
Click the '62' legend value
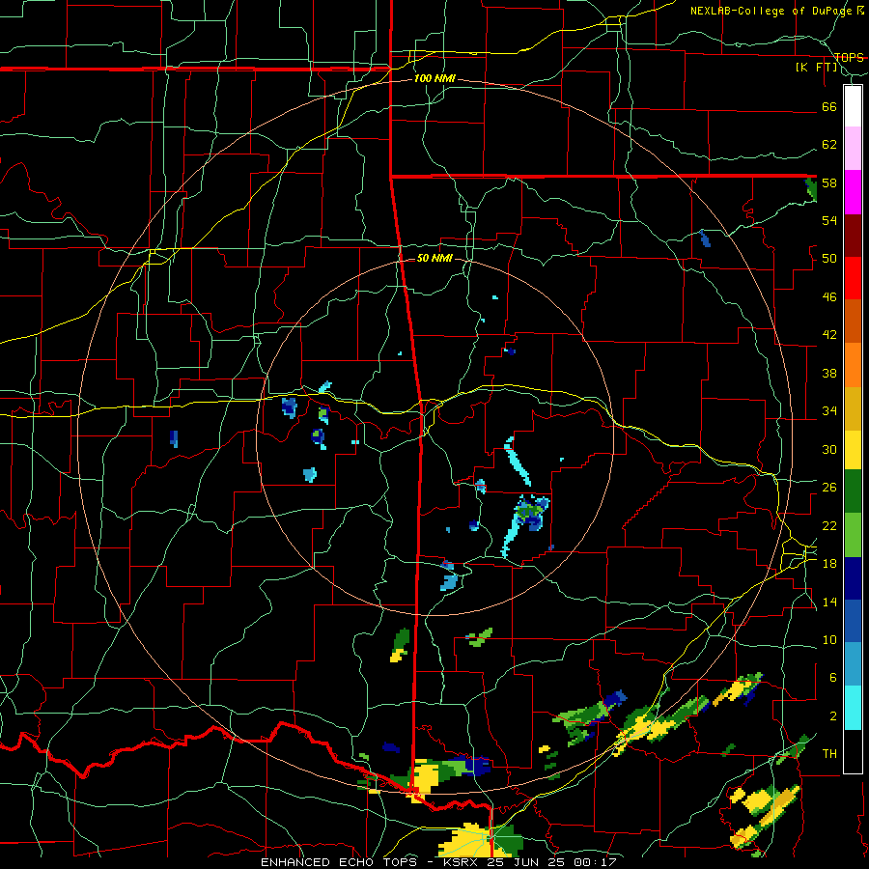(x=829, y=145)
